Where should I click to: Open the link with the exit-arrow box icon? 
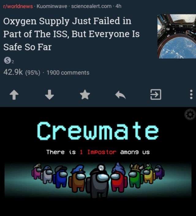pyautogui.click(x=156, y=95)
